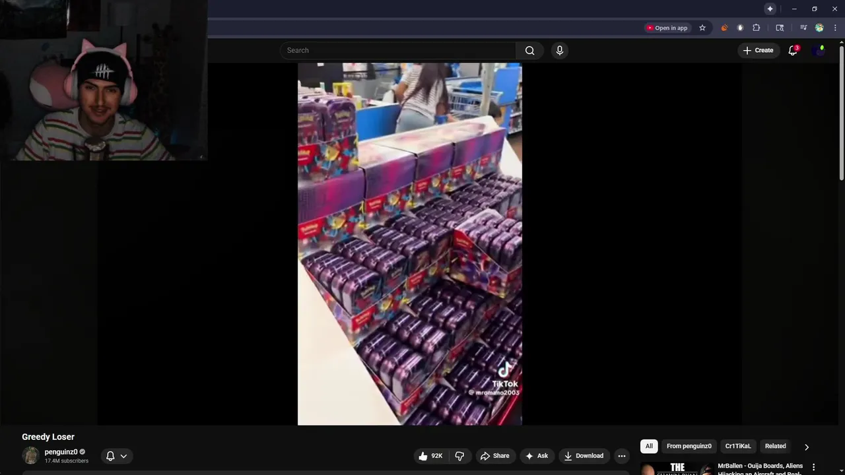Click the Gemini sparkle icon in title bar
This screenshot has height=475, width=845.
(x=770, y=9)
